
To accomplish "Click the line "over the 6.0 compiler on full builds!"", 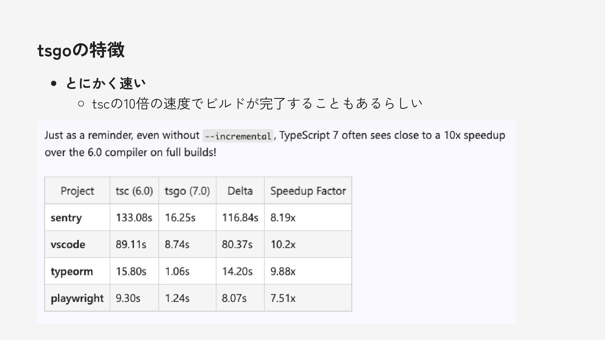I will [130, 153].
